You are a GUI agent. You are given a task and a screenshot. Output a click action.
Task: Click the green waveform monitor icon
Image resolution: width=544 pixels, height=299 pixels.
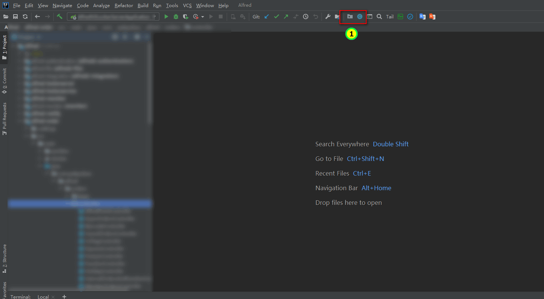[x=400, y=17]
